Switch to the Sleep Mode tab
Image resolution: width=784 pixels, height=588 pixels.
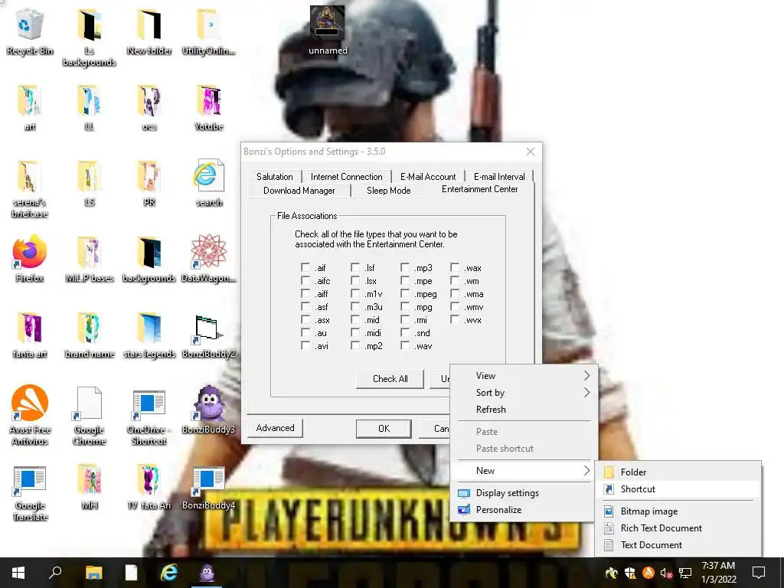point(388,191)
